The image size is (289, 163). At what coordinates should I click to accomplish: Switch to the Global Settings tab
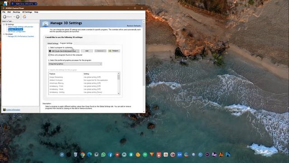tap(53, 43)
